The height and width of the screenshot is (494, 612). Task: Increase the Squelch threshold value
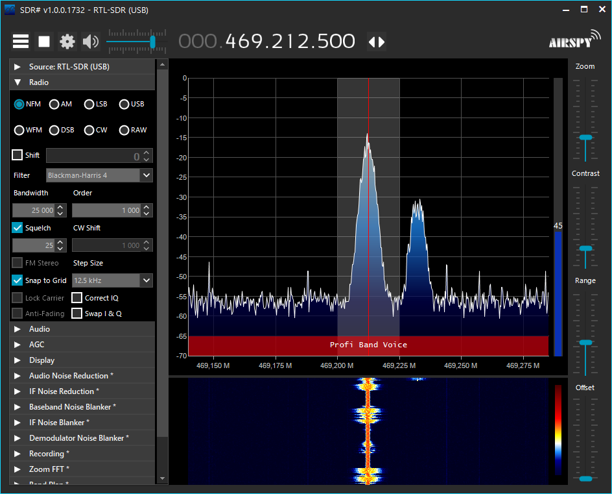pyautogui.click(x=60, y=242)
